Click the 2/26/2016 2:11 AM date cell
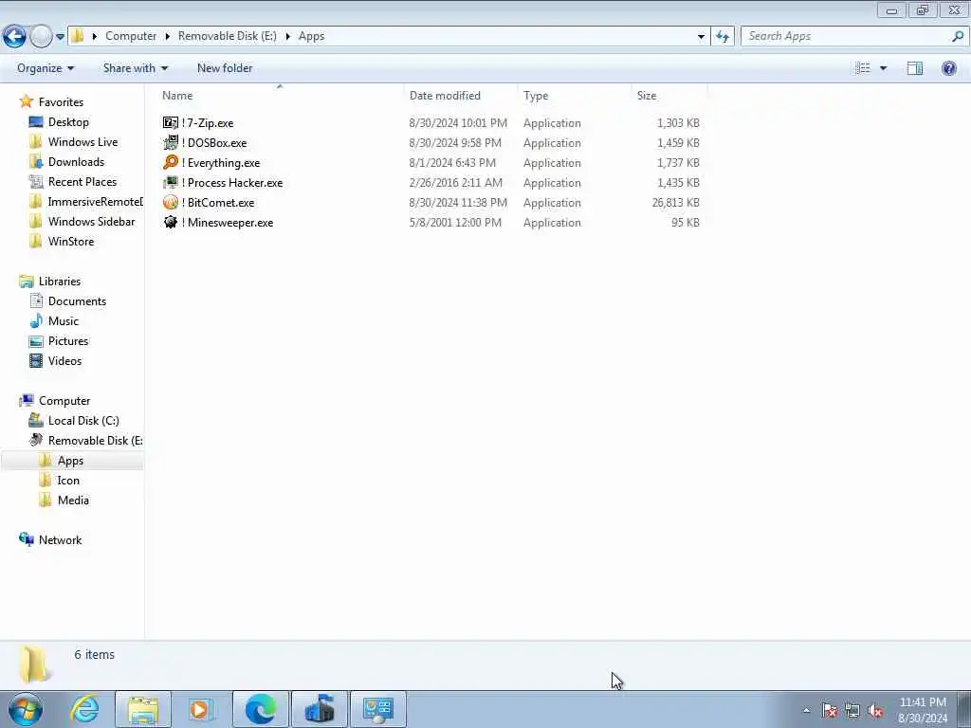 (x=456, y=183)
